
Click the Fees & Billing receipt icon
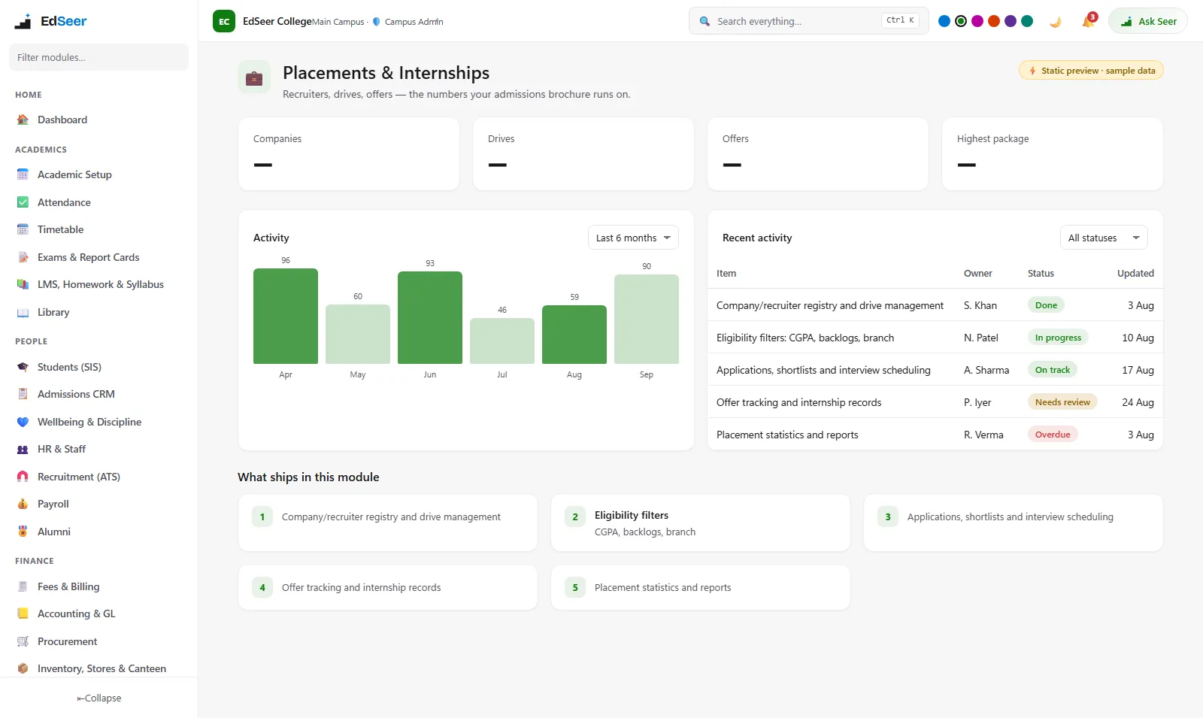tap(23, 586)
